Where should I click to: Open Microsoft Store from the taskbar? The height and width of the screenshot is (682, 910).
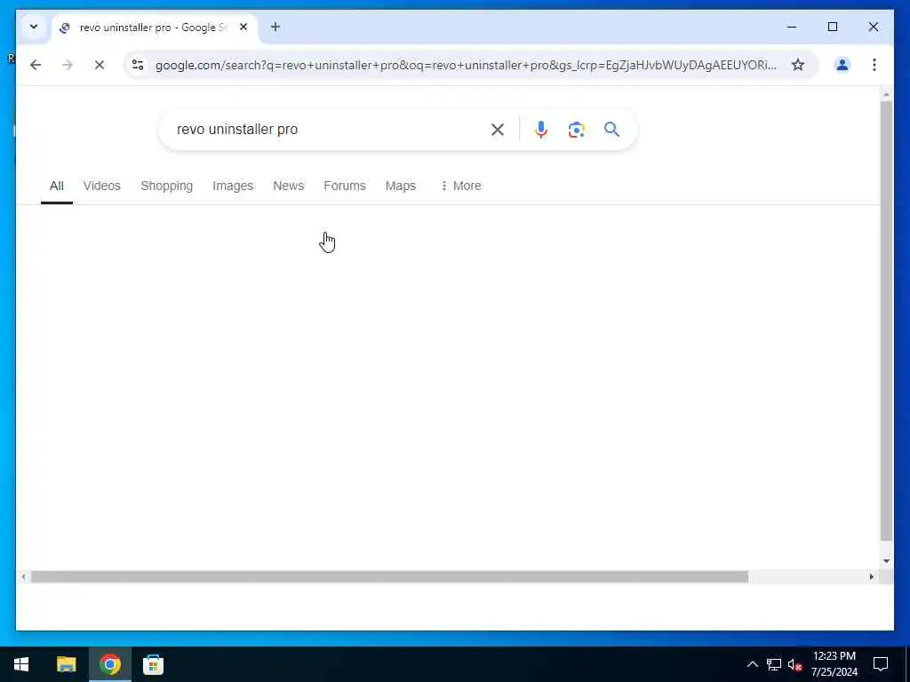click(153, 664)
